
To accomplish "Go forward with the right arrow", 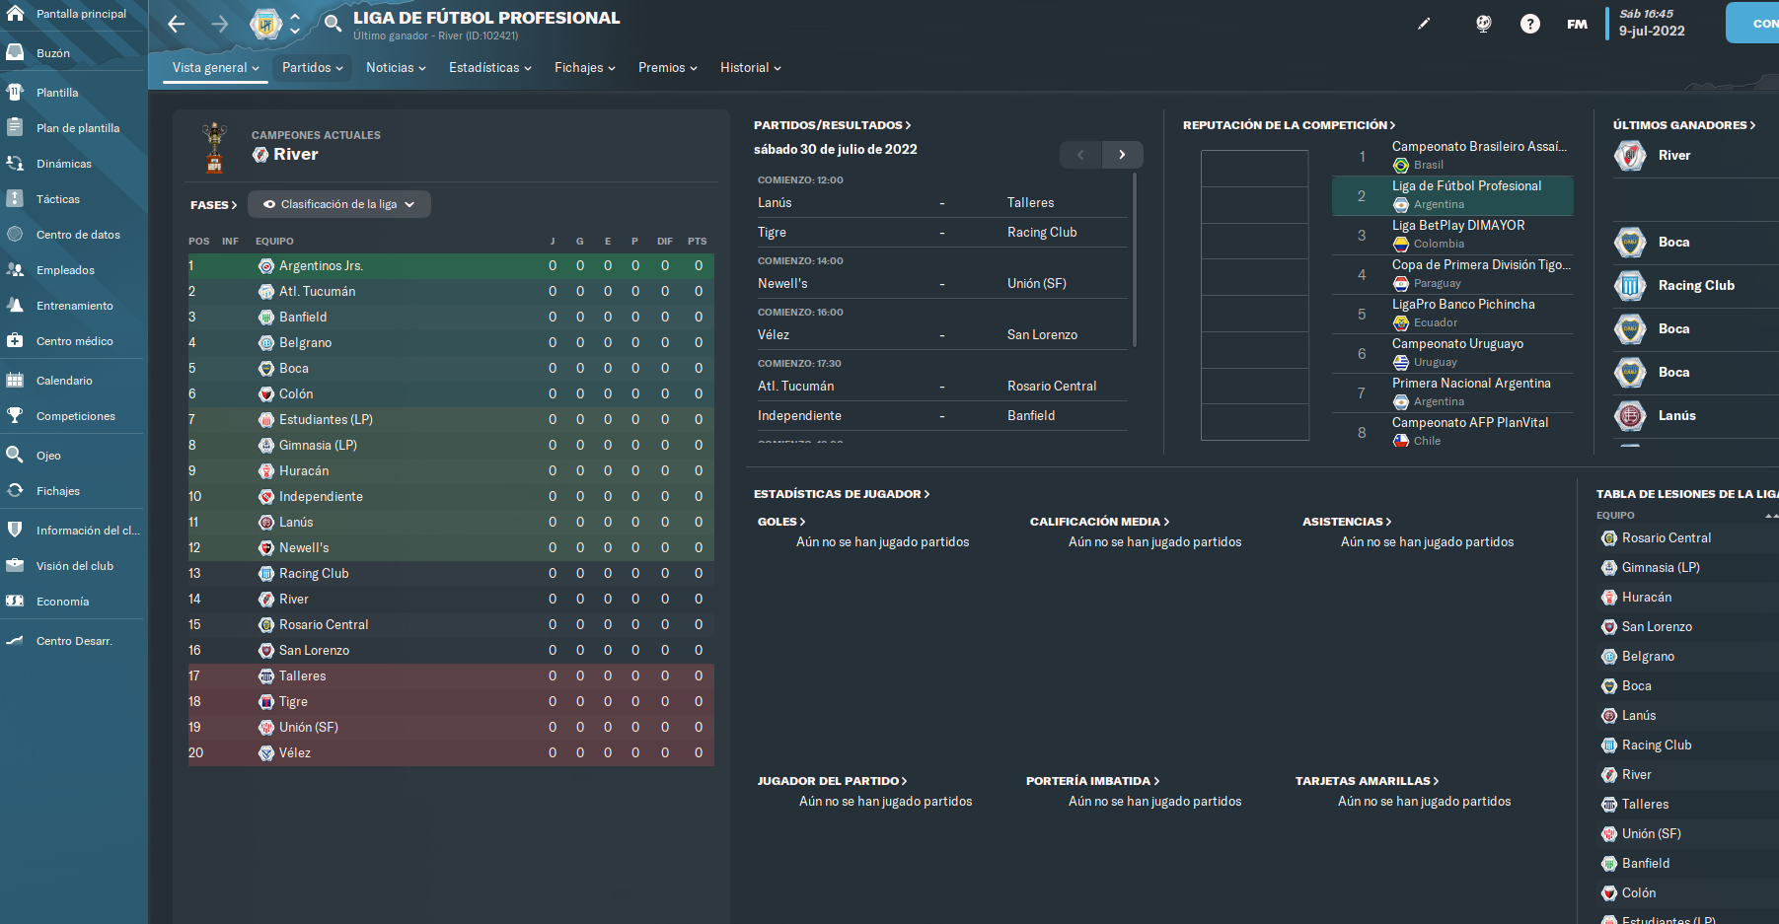I will (x=220, y=24).
